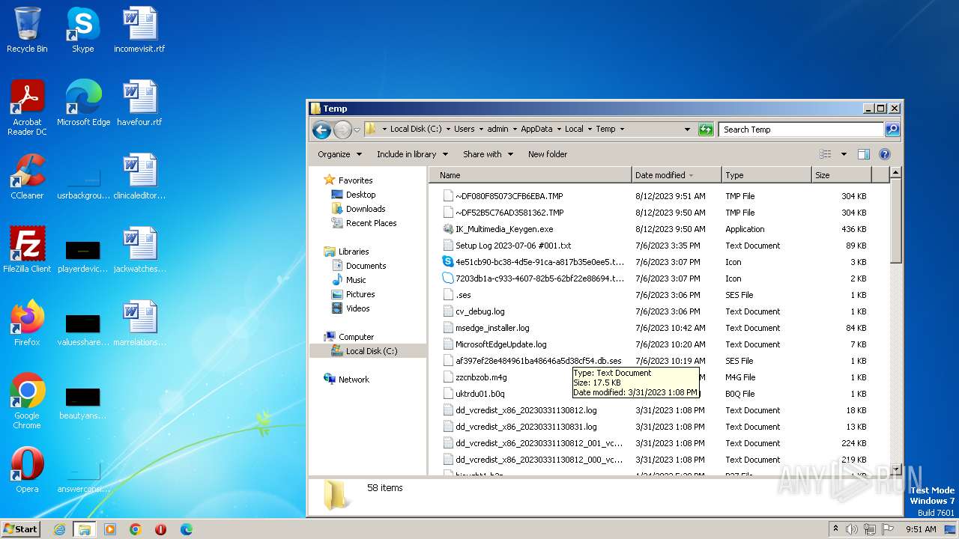This screenshot has width=959, height=539.
Task: Open havefour.rtf document on desktop
Action: coord(139,103)
